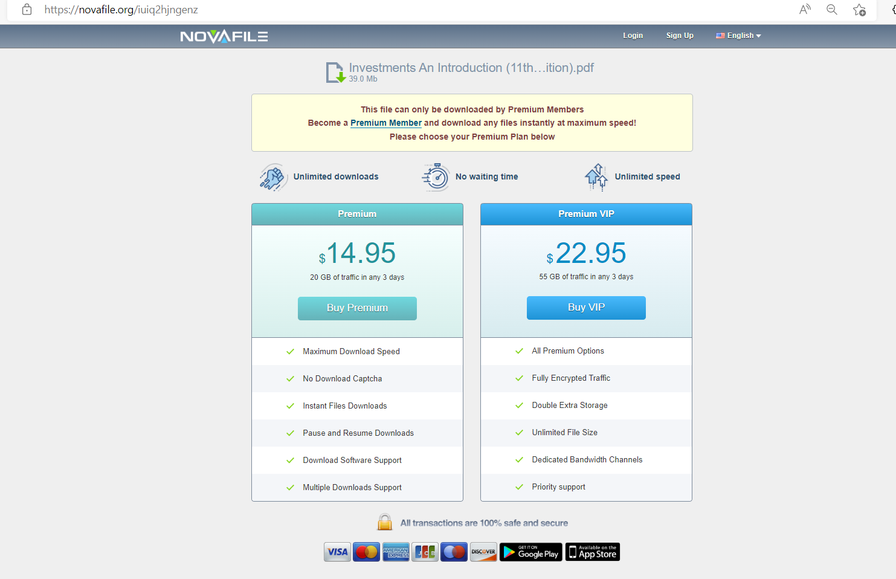Open the App Store badge
Image resolution: width=896 pixels, height=579 pixels.
pos(593,552)
